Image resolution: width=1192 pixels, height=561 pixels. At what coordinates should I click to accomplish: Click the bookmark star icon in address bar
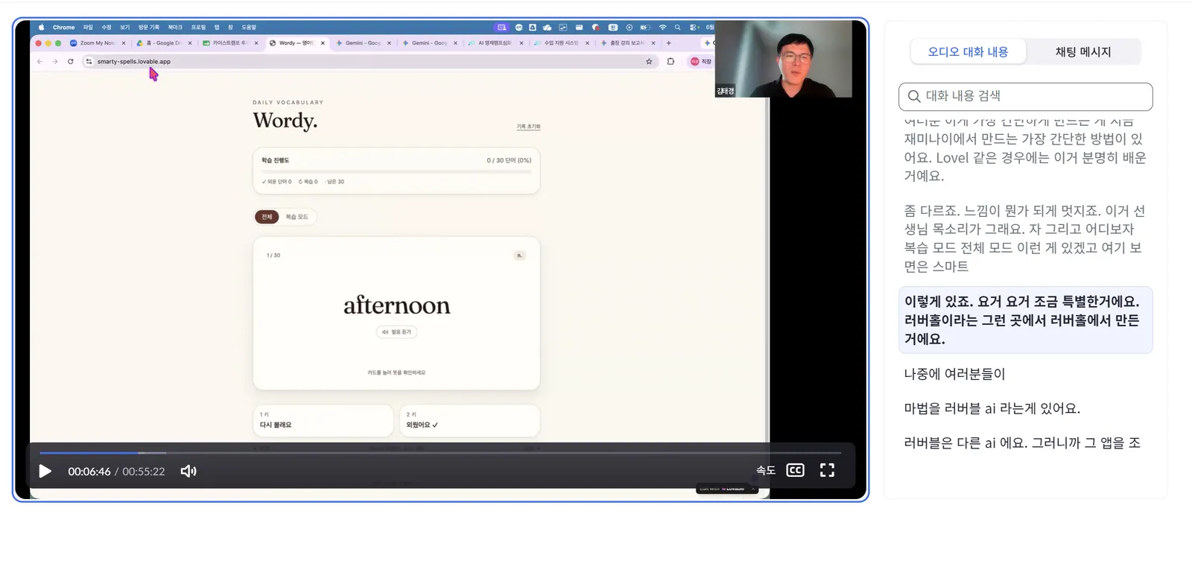coord(649,62)
